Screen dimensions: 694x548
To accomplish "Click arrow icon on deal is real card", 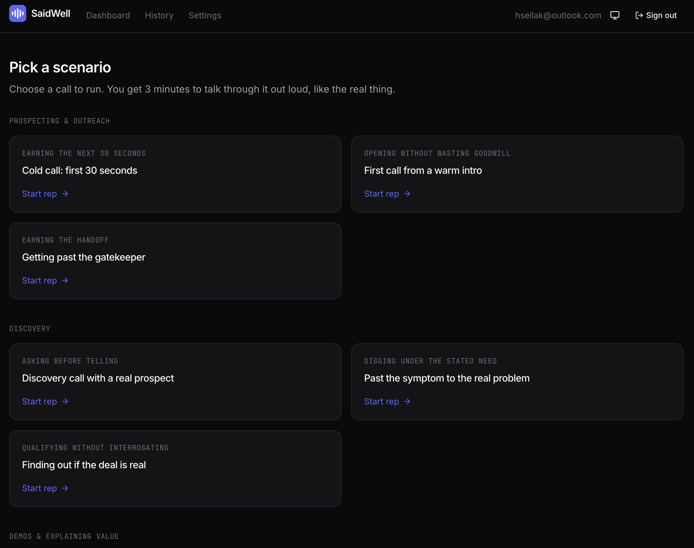I will tap(65, 488).
